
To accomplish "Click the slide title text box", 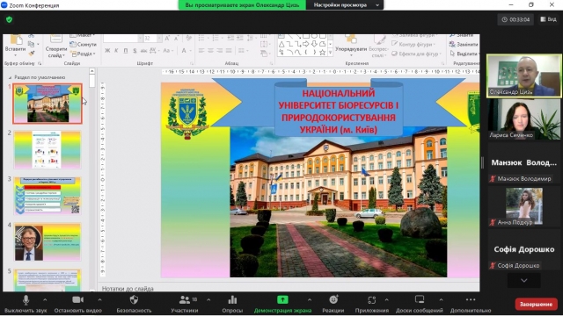I will (x=338, y=111).
